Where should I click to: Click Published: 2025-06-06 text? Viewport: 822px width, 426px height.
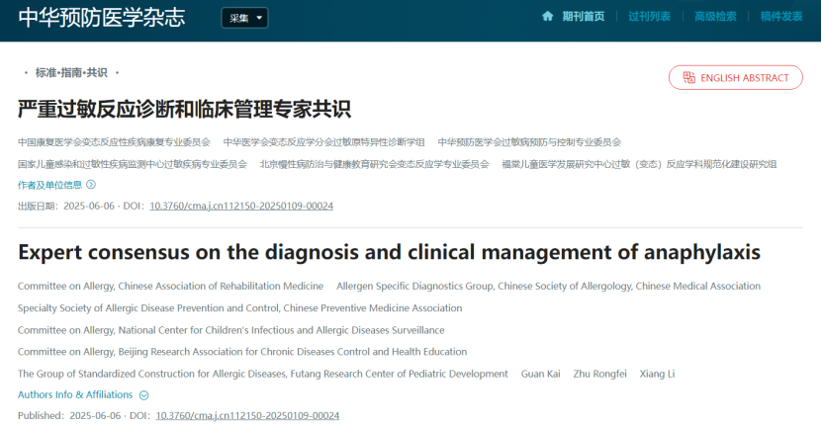coord(69,415)
